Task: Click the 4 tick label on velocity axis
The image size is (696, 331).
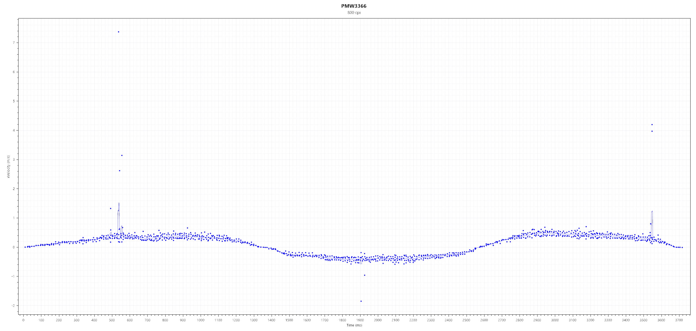Action: click(x=14, y=131)
